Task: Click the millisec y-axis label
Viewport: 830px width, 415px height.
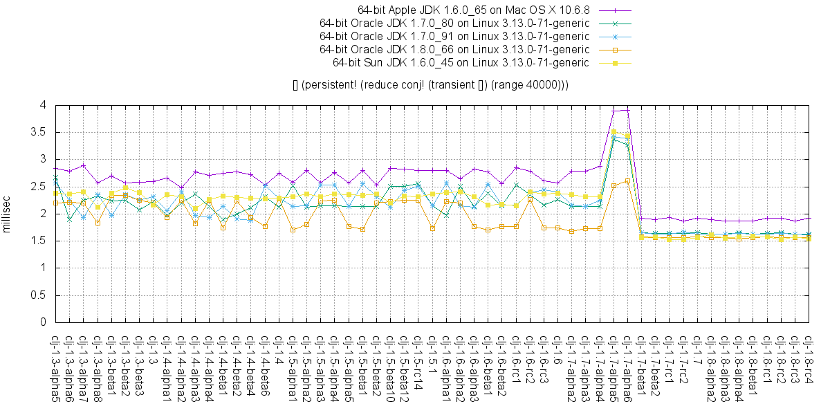Action: tap(8, 213)
